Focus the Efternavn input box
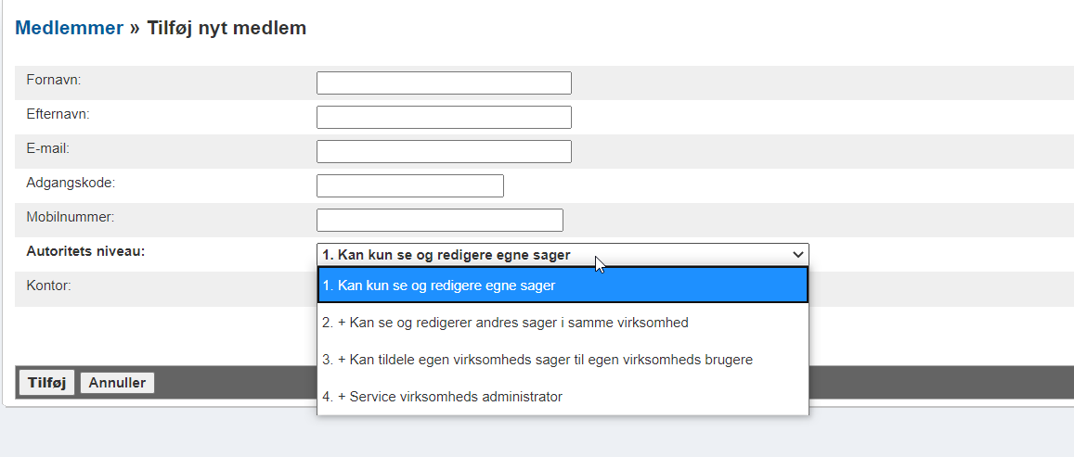 tap(444, 118)
